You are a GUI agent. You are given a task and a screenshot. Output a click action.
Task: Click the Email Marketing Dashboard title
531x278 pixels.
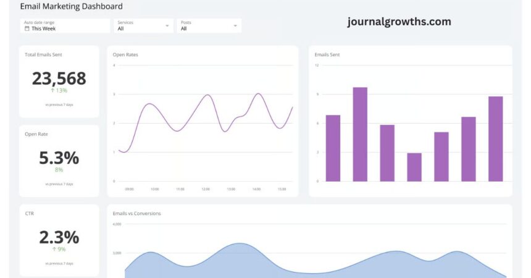click(x=71, y=6)
